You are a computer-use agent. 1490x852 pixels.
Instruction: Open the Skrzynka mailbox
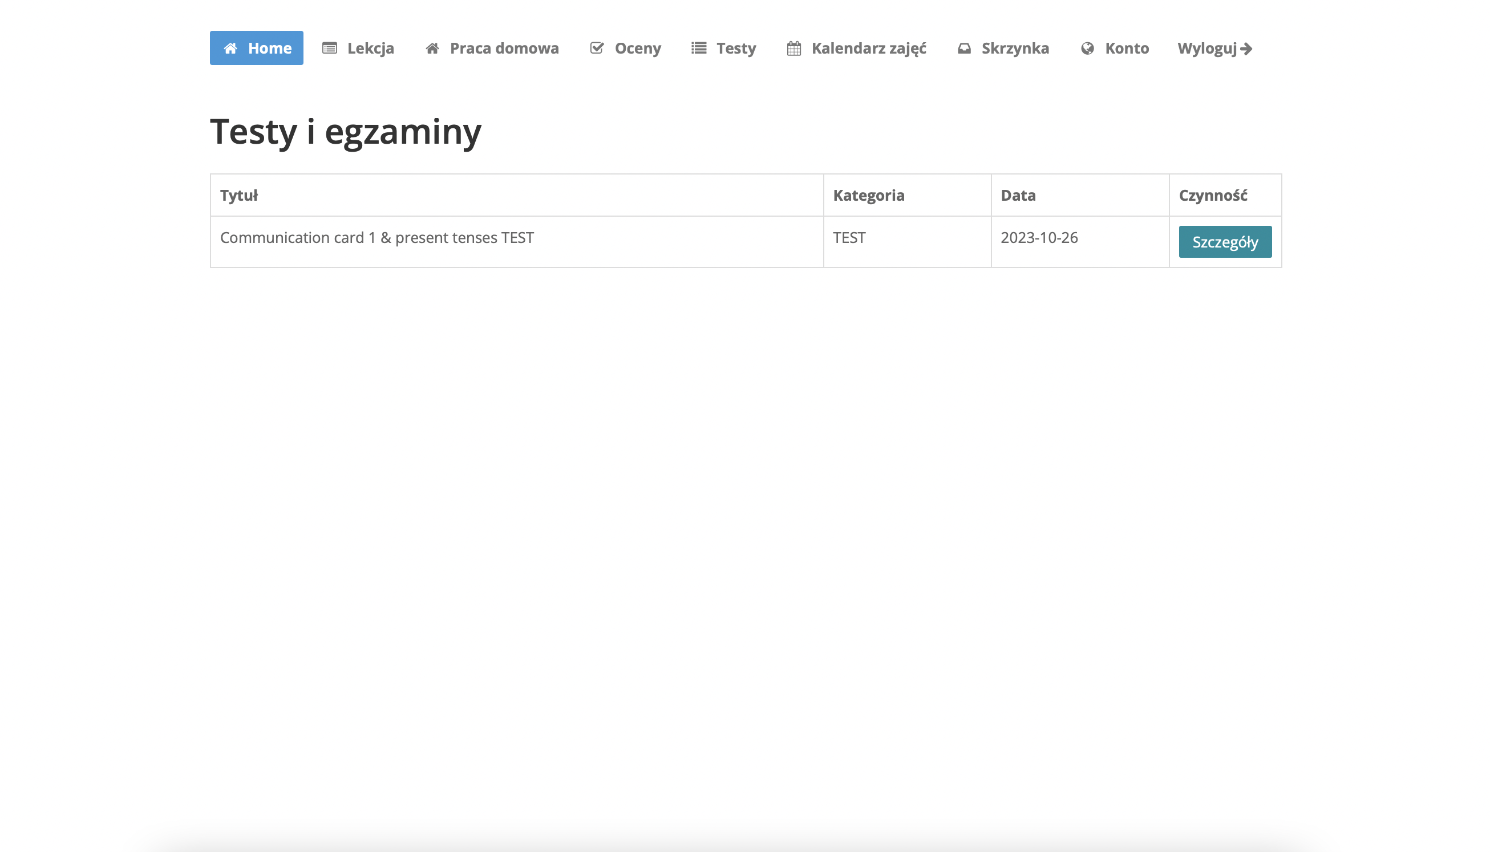(1015, 48)
